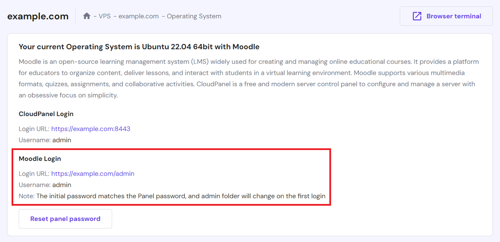The image size is (500, 242).
Task: Select the home symbol to return to dashboard
Action: [x=86, y=16]
